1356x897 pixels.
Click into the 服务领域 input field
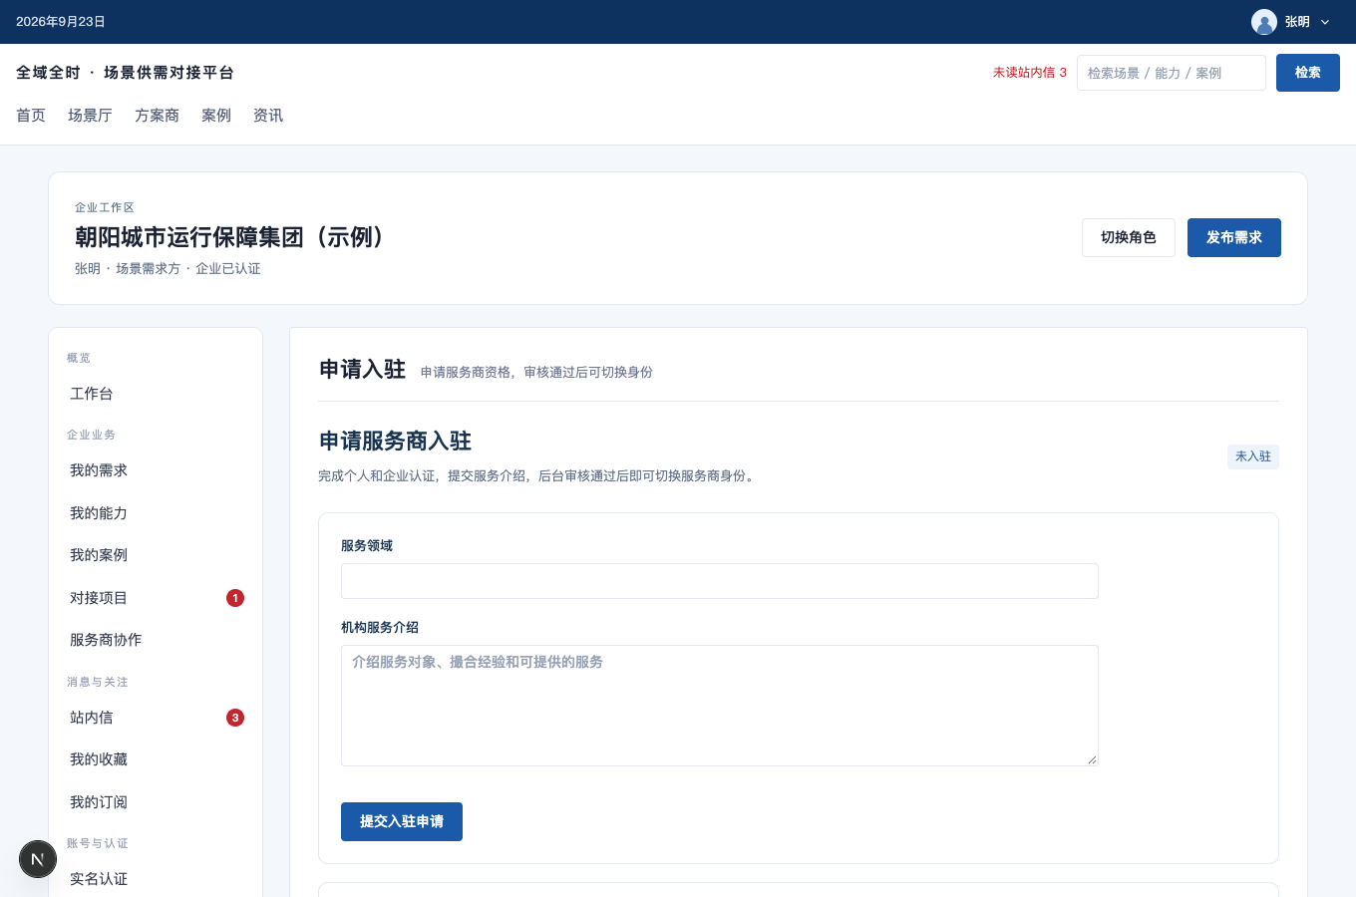[x=720, y=581]
